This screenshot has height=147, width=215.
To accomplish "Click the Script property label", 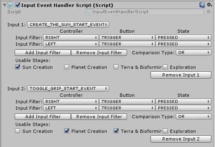I will tap(14, 12).
